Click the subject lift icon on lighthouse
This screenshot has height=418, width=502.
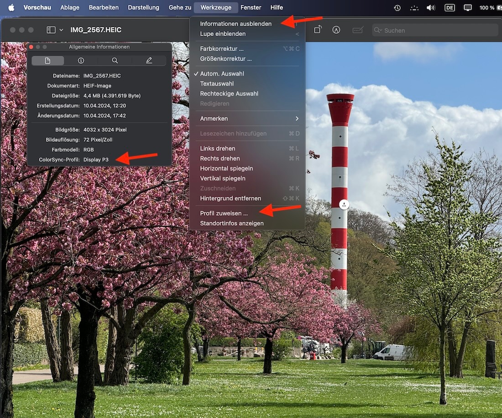click(x=344, y=205)
